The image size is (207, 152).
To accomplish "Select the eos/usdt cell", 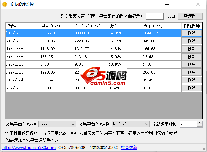I will point(23,88).
